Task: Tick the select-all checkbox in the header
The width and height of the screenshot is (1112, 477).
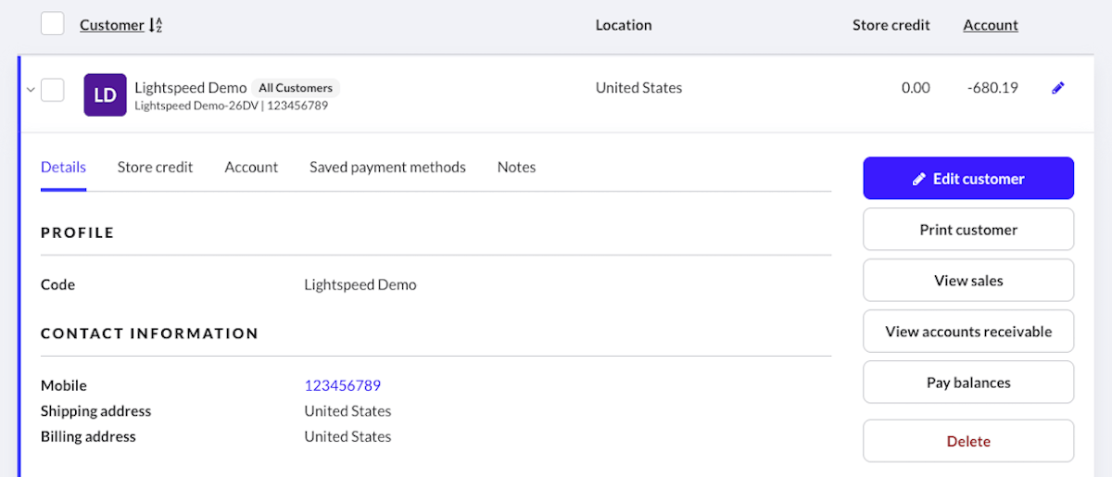Action: click(x=53, y=23)
